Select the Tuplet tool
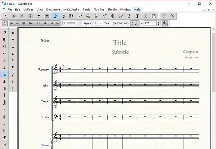Screen dimensions: 216x149 coord(80,16)
